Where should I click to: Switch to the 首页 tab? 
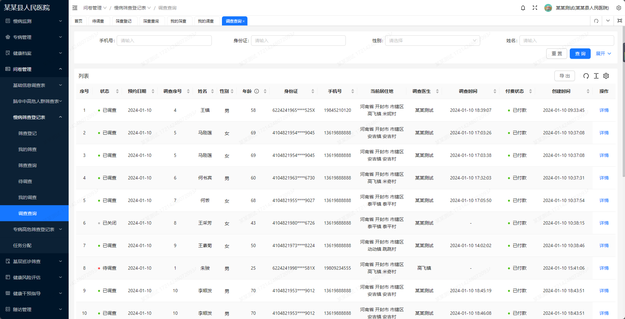click(78, 21)
